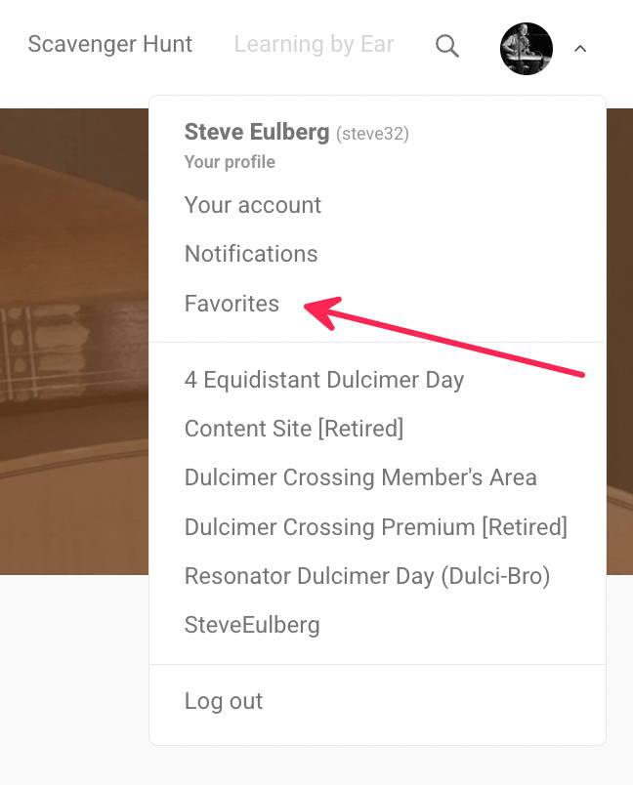Open the search magnifier icon
The image size is (633, 785).
pyautogui.click(x=447, y=46)
